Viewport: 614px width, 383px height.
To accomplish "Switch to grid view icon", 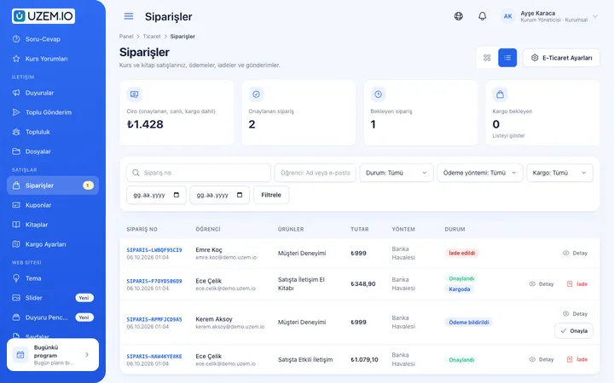I will point(487,58).
